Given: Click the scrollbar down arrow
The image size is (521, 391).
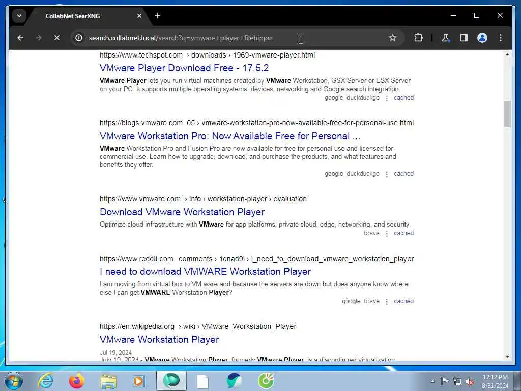Looking at the screenshot, I should click(507, 357).
